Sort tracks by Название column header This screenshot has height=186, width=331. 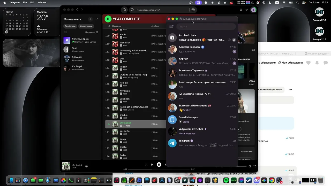click(117, 26)
